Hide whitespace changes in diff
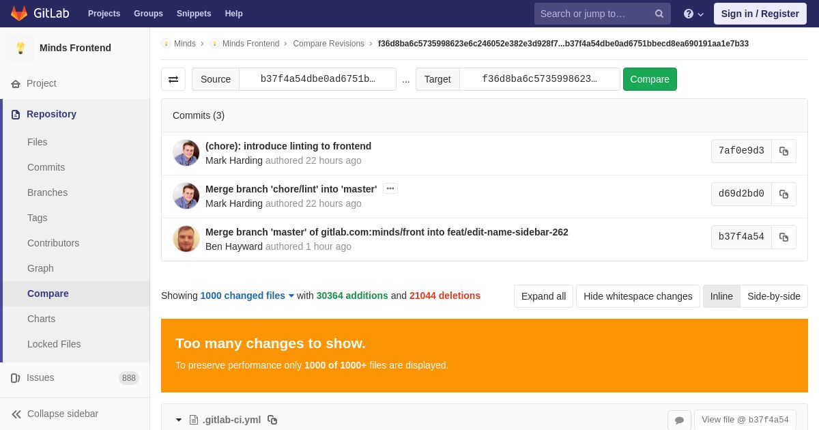This screenshot has width=819, height=430. pos(638,296)
